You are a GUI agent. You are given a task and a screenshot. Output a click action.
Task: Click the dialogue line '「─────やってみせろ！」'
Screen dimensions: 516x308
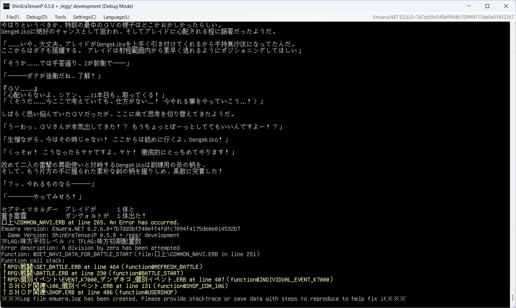[x=42, y=197]
